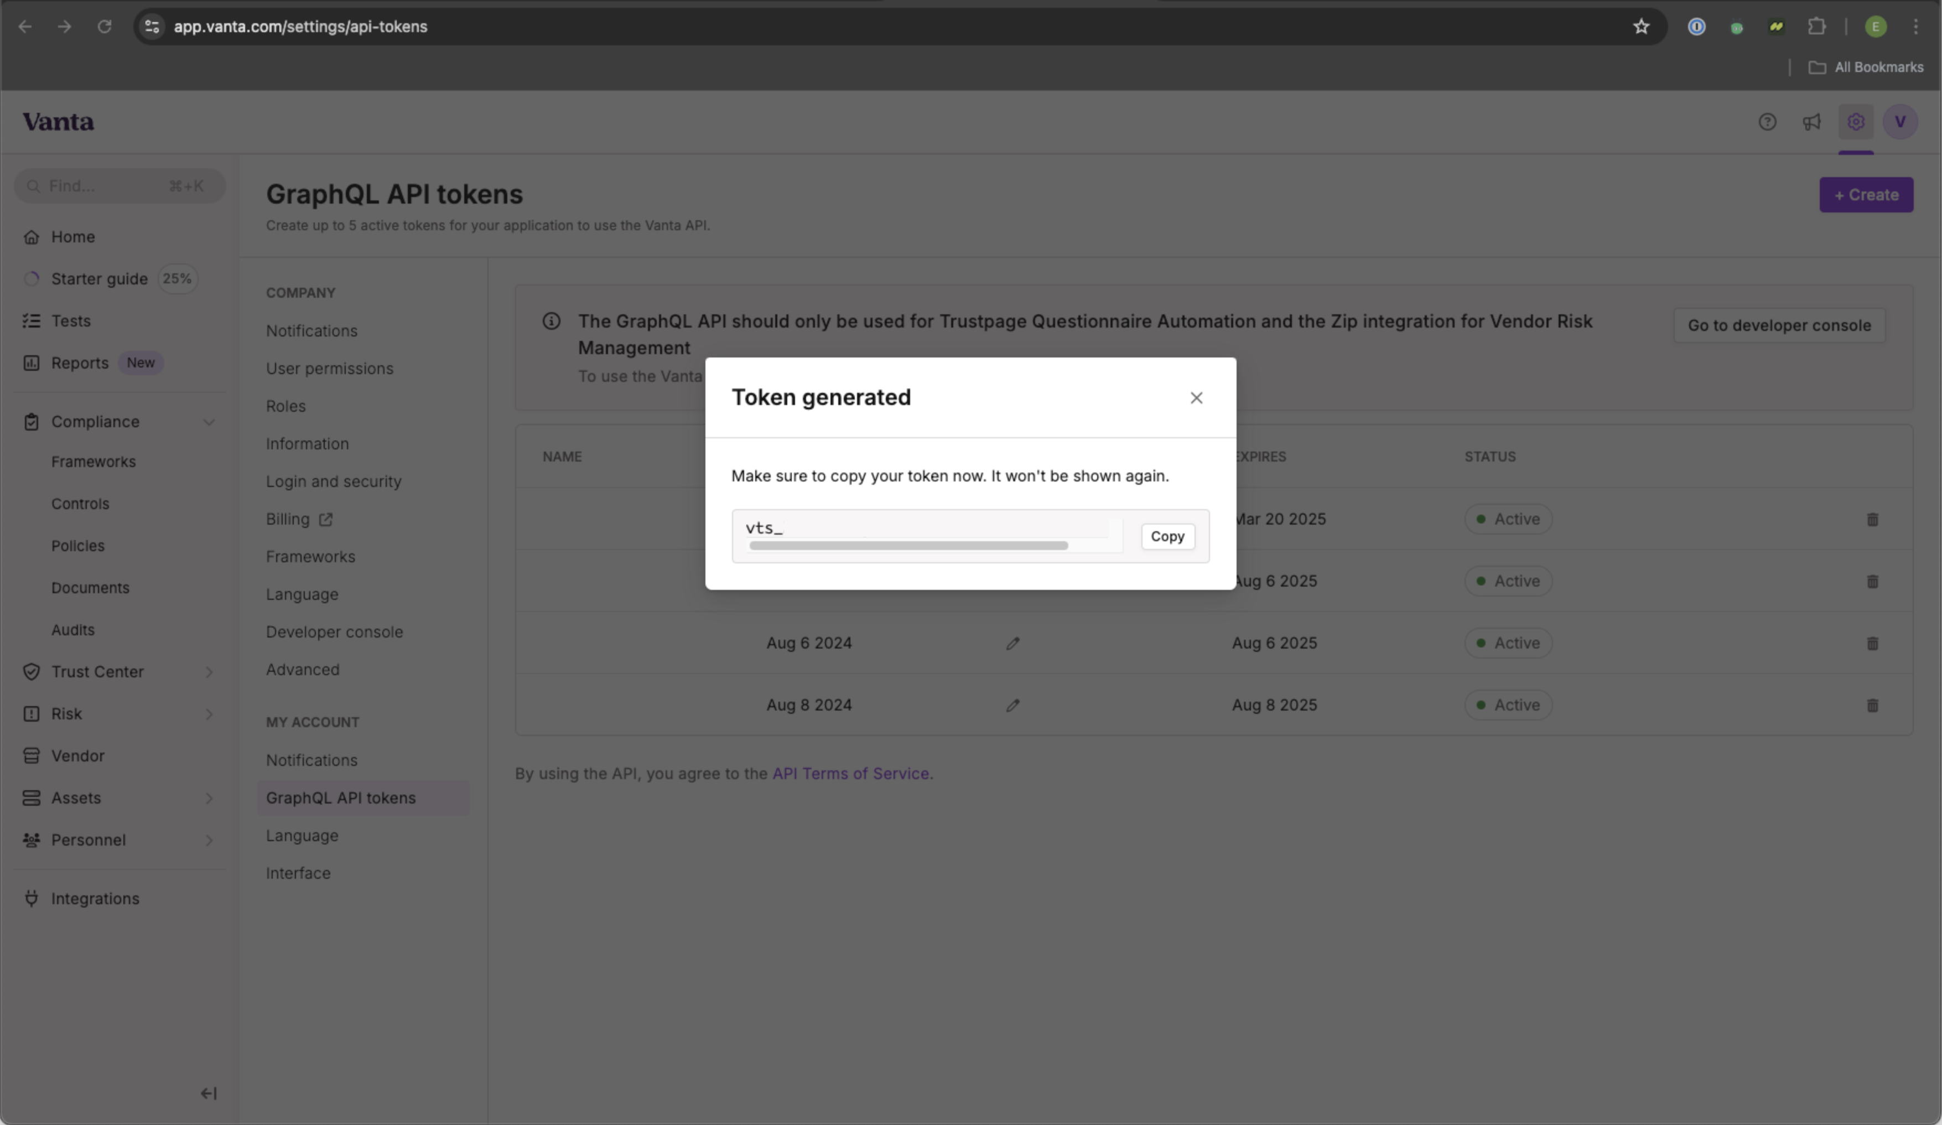1942x1125 pixels.
Task: Select GraphQL API tokens settings
Action: click(363, 797)
